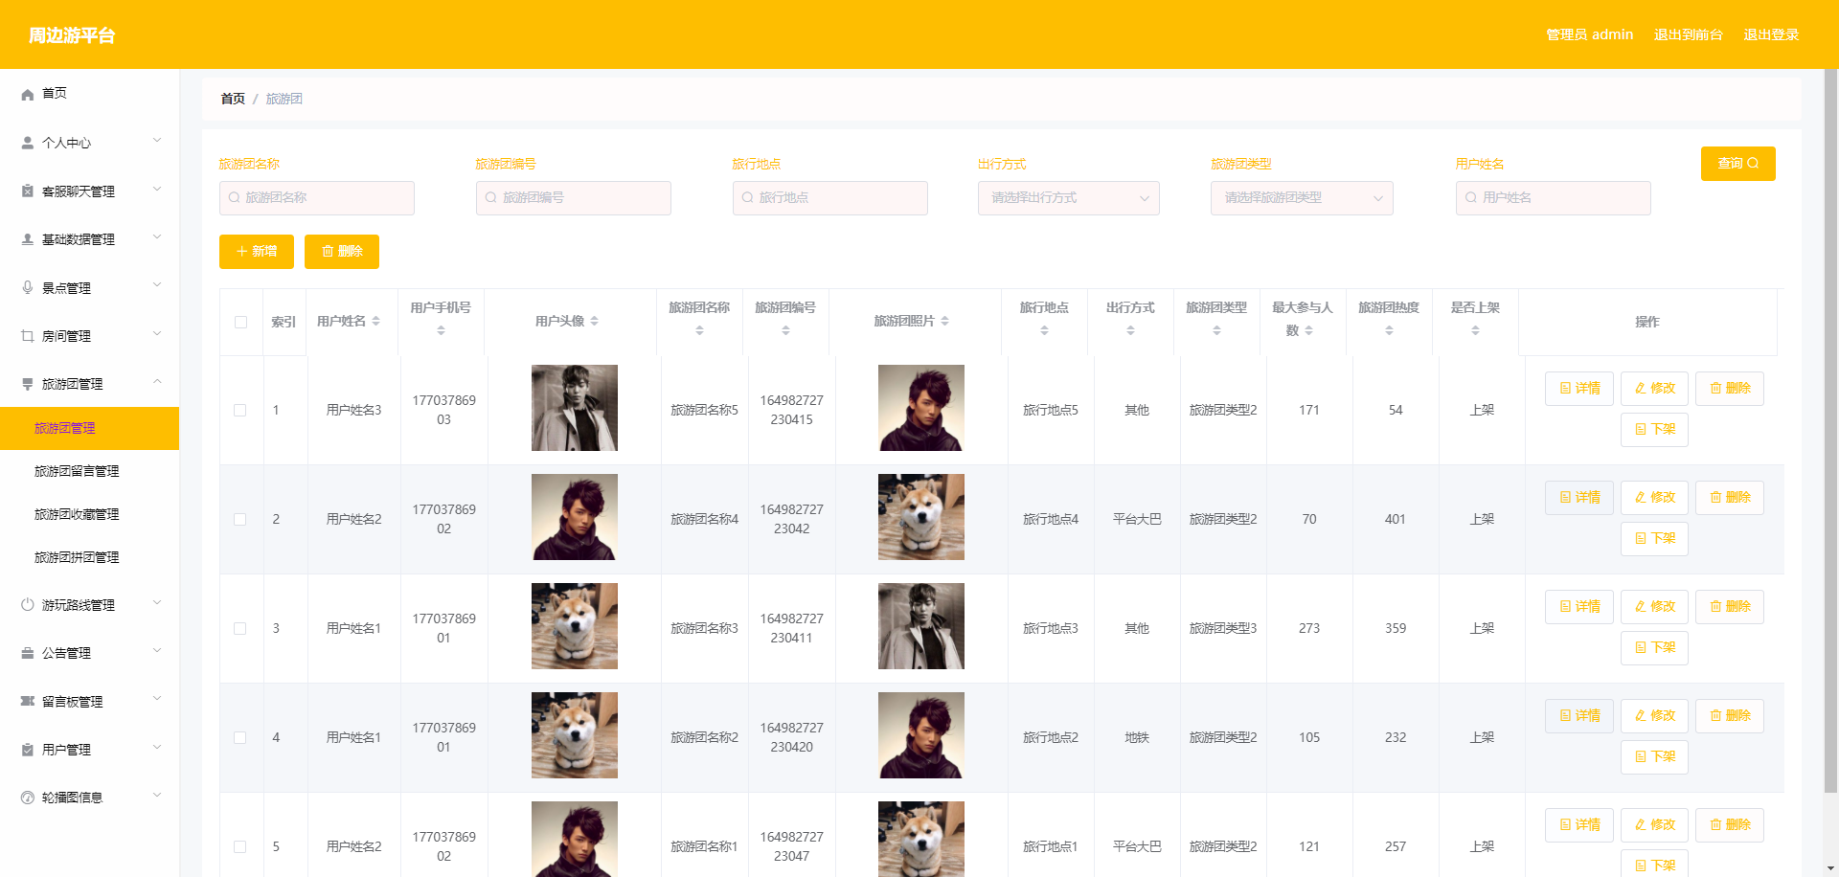Check the row 2 checkbox for 旅游团名称4
Viewport: 1839px width, 877px height.
[240, 520]
